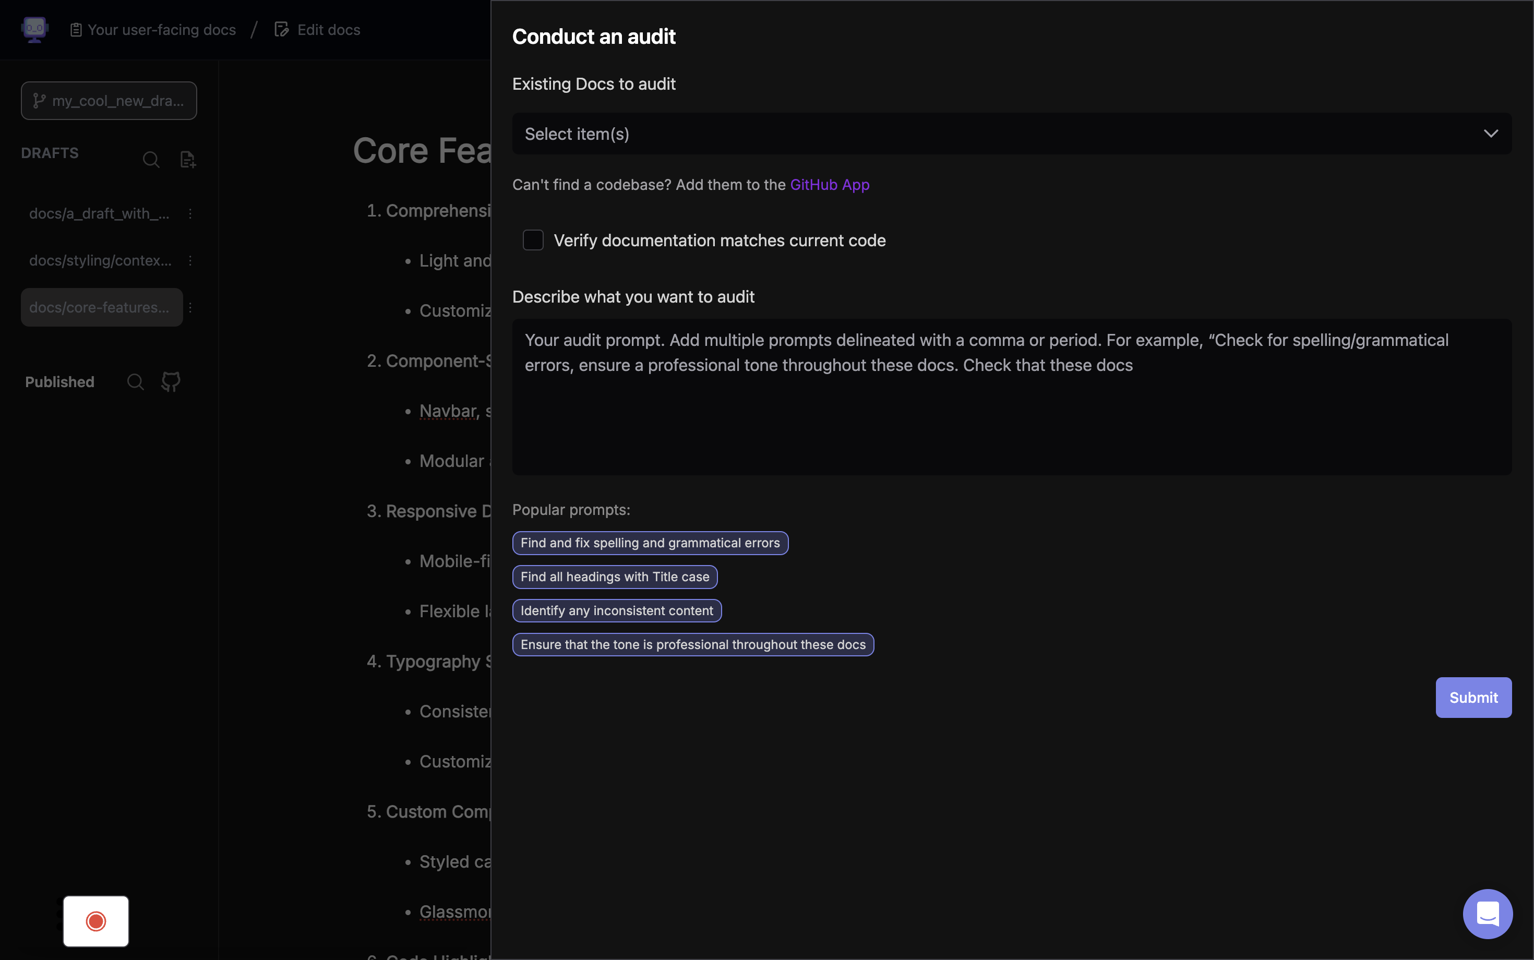Create new draft file with plus-document icon
The image size is (1534, 960).
coord(187,159)
